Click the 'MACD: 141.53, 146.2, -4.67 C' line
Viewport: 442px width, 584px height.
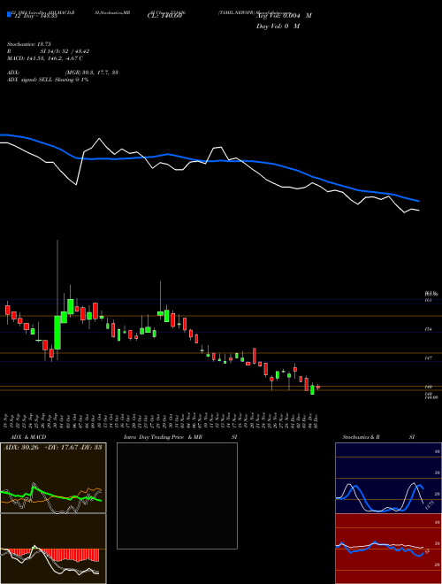pos(45,58)
